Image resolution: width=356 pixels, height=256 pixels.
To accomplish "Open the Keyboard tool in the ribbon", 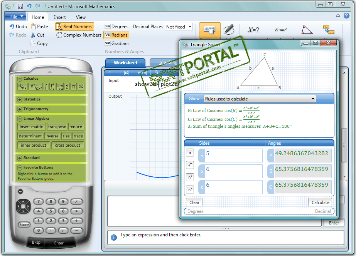I will point(209,31).
